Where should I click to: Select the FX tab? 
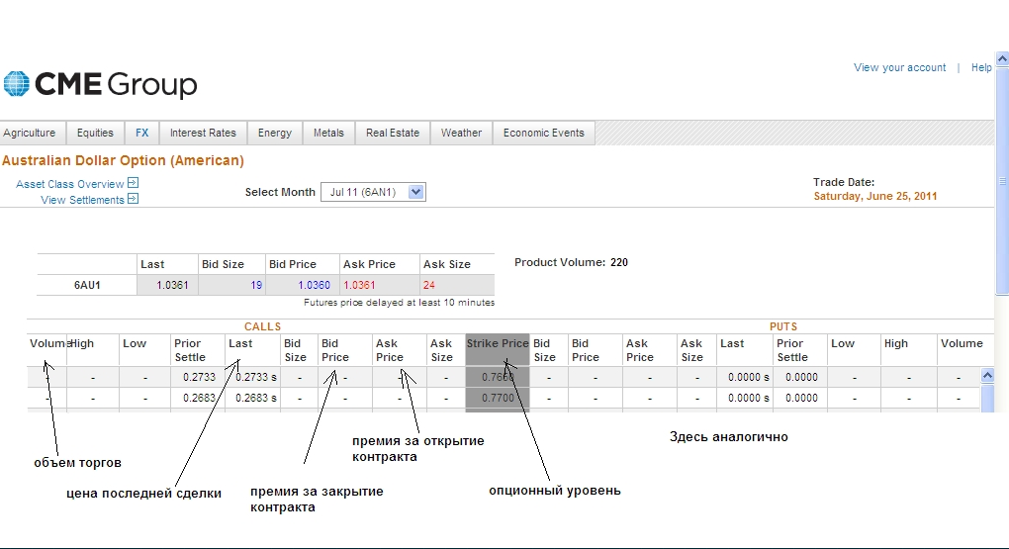pyautogui.click(x=142, y=133)
